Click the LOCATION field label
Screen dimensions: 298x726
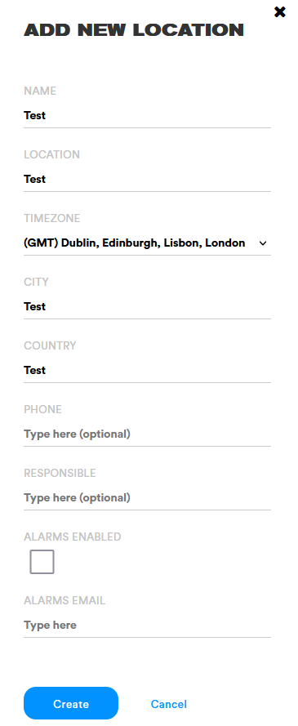tap(51, 154)
